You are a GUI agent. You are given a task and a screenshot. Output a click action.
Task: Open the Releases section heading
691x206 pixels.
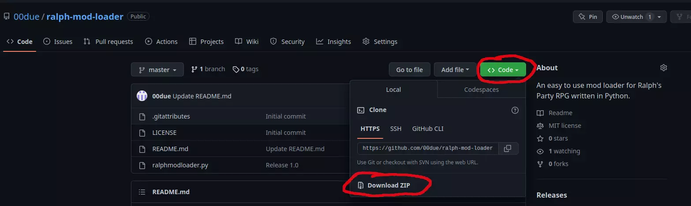coord(552,195)
